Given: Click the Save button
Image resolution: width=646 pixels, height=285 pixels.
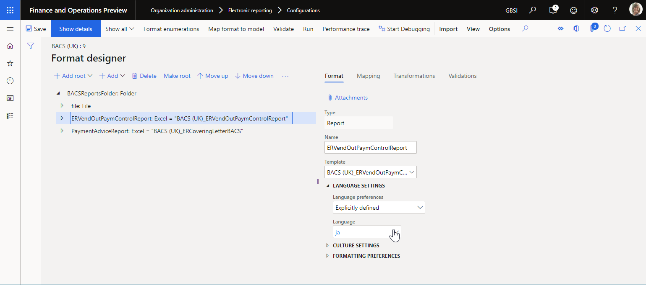Looking at the screenshot, I should click(36, 28).
